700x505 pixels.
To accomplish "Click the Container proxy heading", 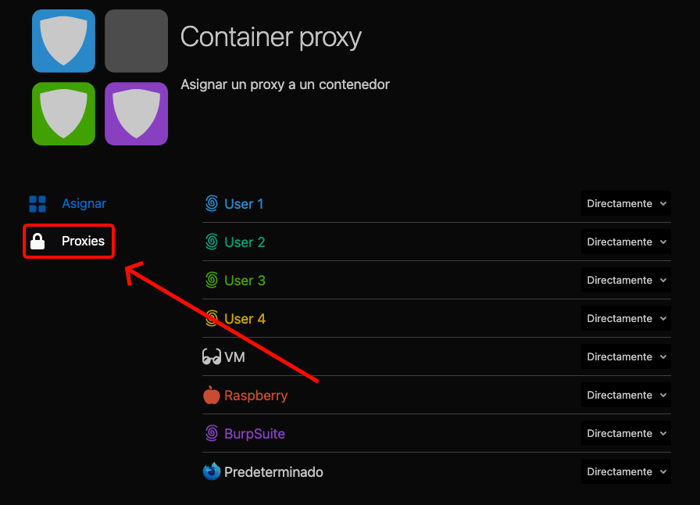I will click(271, 37).
